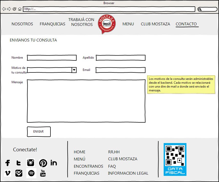Click FAQ footer link

tap(112, 166)
